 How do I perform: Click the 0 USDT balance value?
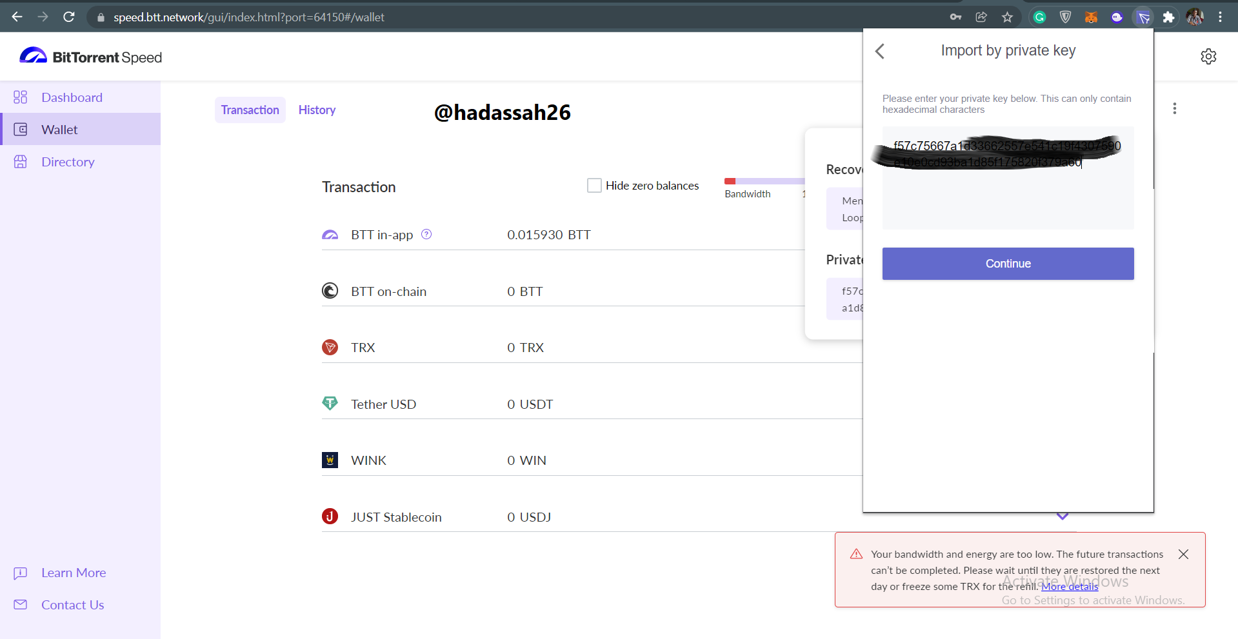530,404
